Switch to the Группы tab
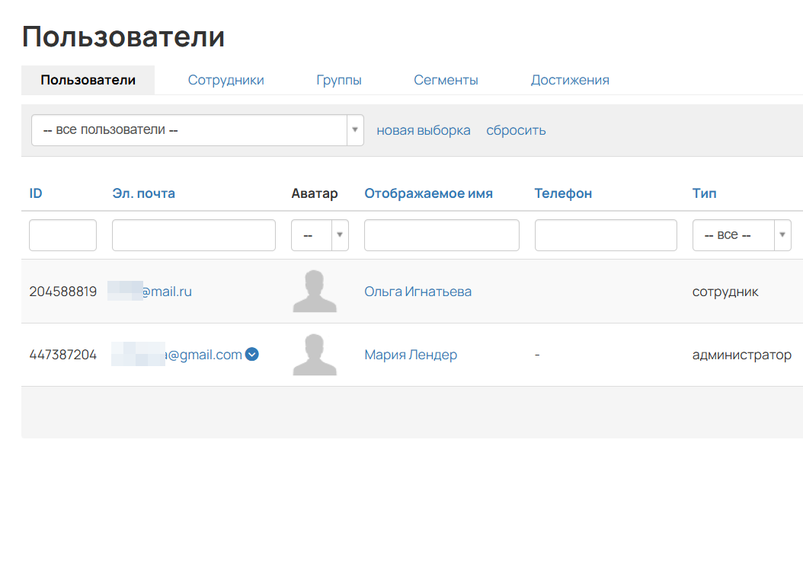The image size is (803, 580). (x=339, y=80)
